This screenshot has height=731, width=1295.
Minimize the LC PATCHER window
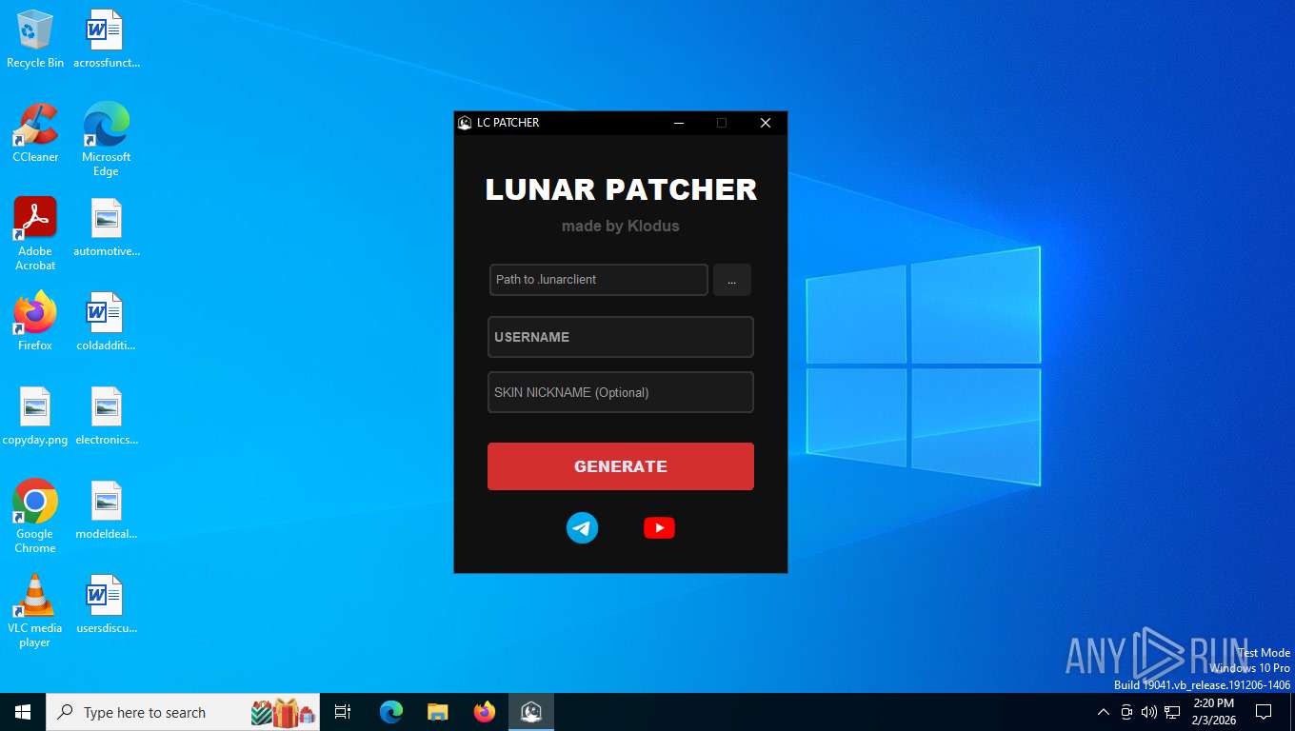pos(679,123)
